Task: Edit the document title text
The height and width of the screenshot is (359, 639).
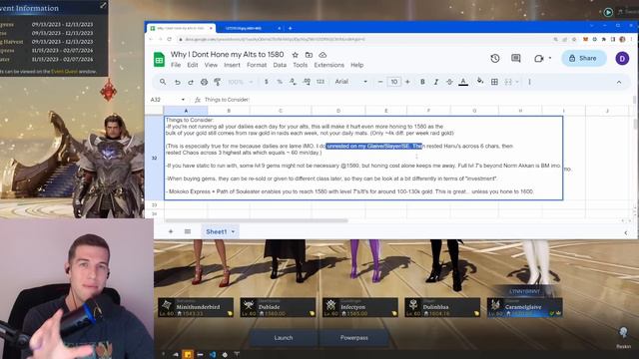Action: tap(227, 55)
